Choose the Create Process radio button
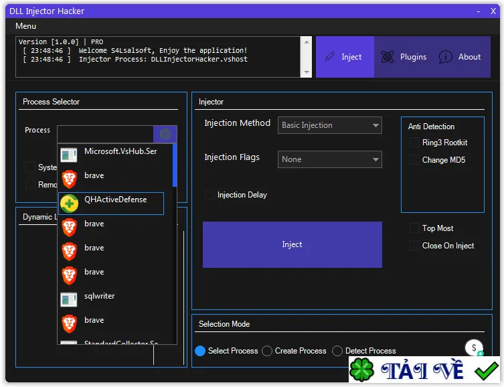 (x=267, y=351)
